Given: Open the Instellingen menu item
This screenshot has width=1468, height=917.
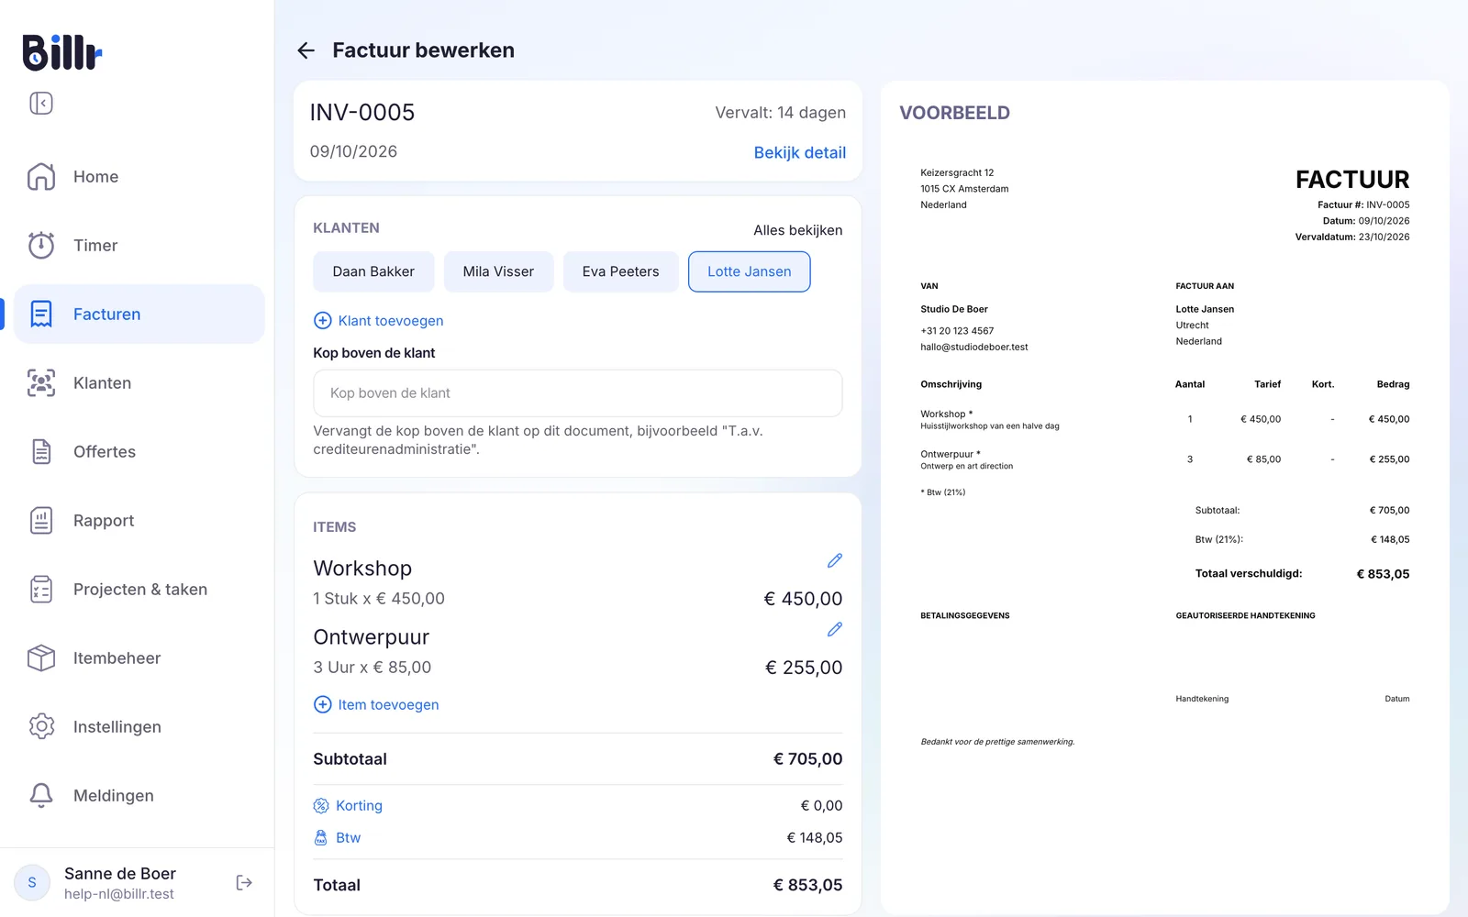Looking at the screenshot, I should (139, 726).
